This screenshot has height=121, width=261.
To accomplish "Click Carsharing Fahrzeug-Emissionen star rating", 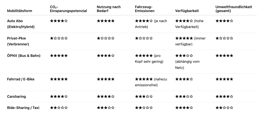I will 144,97.
